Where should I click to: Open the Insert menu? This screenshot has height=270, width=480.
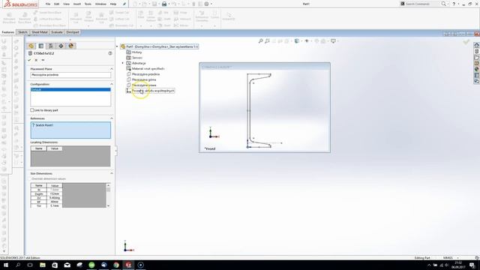click(x=77, y=4)
